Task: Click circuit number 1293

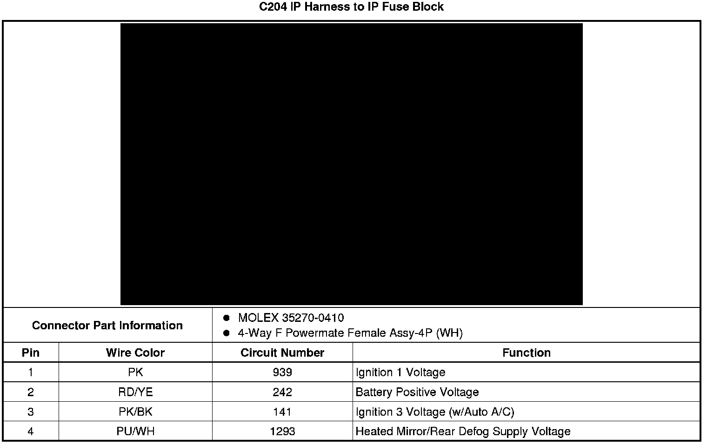Action: tap(282, 431)
